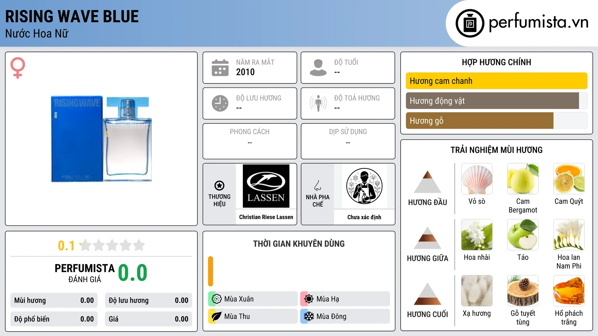This screenshot has height=336, width=598.
Task: Click the orange recommended-time bar
Action: (211, 271)
